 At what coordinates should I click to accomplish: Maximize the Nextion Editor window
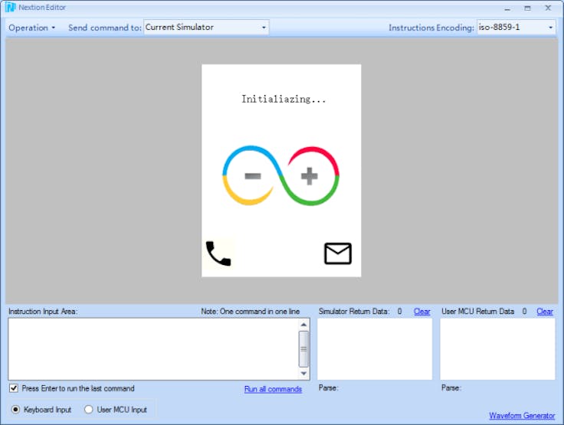[x=527, y=8]
